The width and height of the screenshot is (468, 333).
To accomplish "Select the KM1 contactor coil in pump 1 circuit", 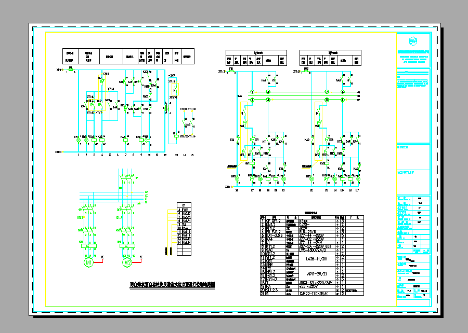I will click(x=252, y=163).
